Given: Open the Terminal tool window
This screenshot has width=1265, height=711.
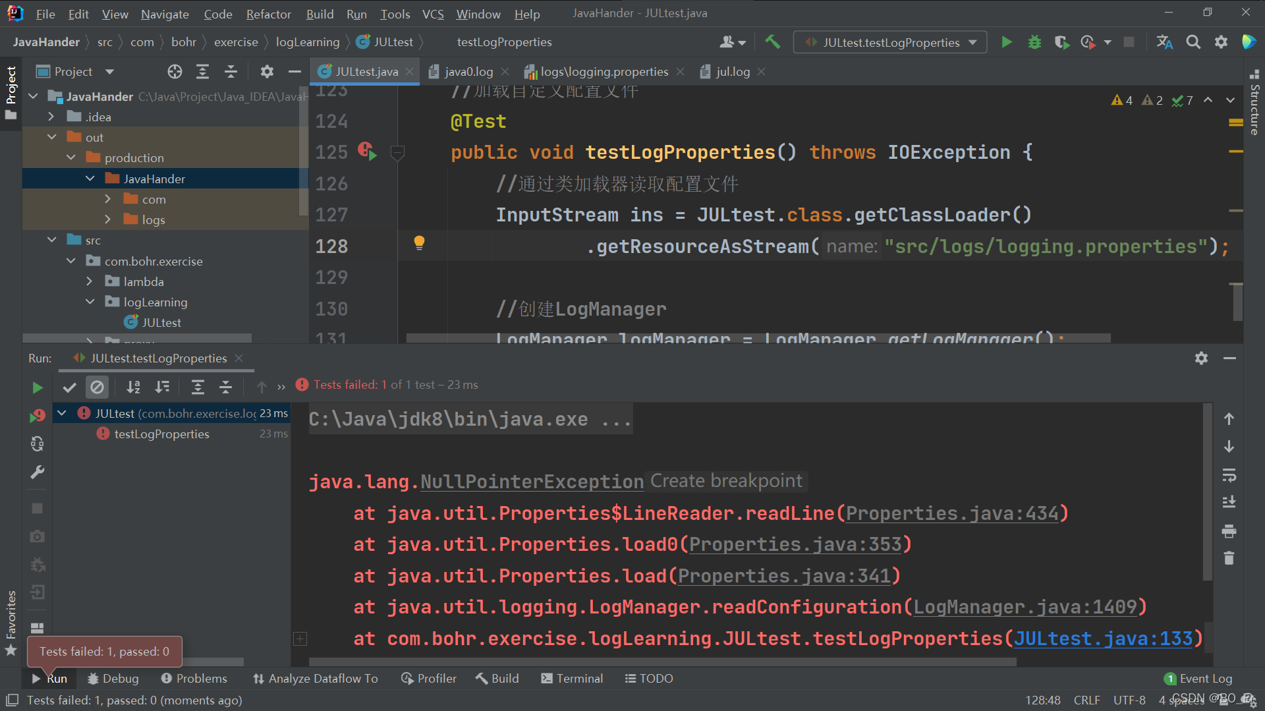Looking at the screenshot, I should pos(572,679).
